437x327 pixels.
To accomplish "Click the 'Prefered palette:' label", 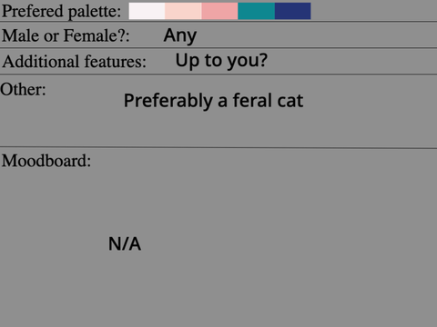I will 61,12.
